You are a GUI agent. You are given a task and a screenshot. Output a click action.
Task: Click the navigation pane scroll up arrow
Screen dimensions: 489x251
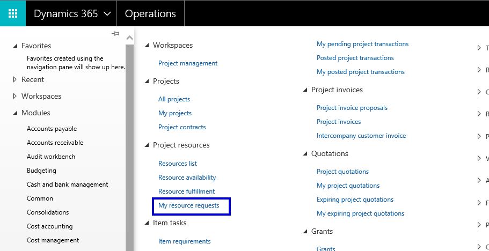coord(129,38)
